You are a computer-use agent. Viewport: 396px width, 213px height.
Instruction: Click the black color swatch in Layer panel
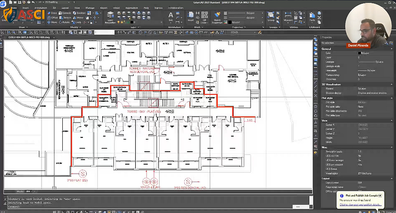[x=131, y=22]
